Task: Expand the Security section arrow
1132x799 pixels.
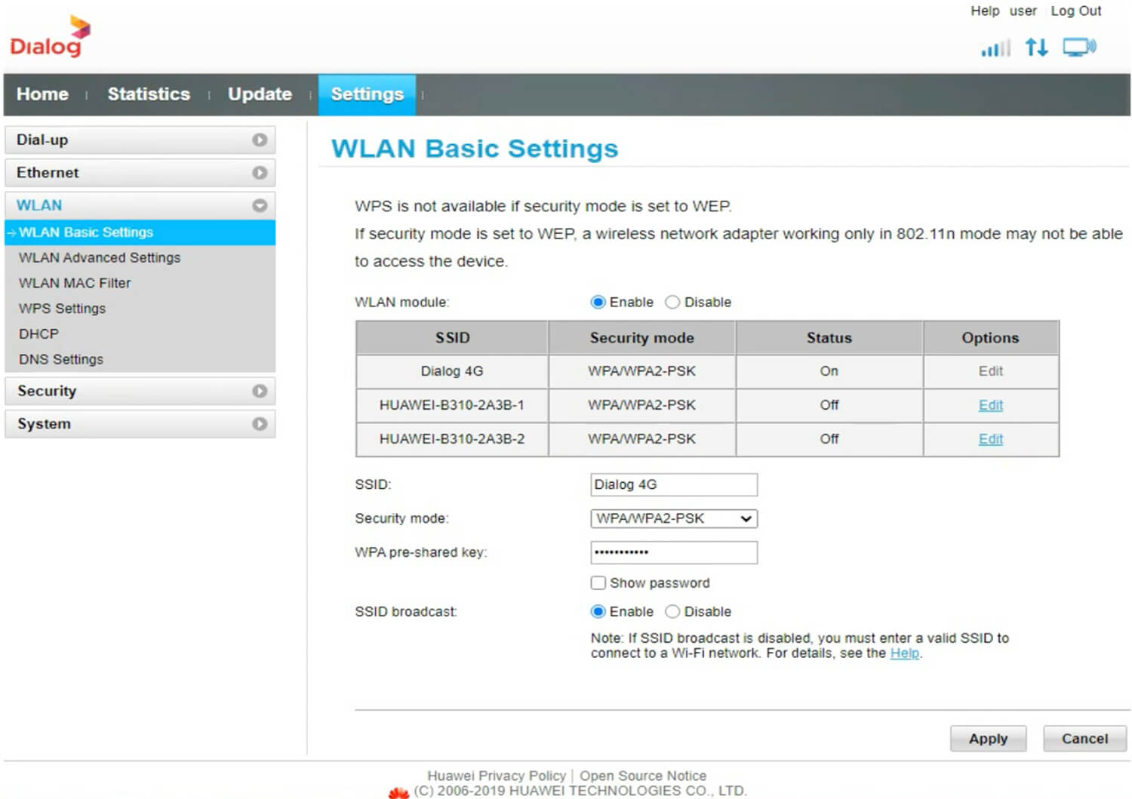Action: click(260, 391)
